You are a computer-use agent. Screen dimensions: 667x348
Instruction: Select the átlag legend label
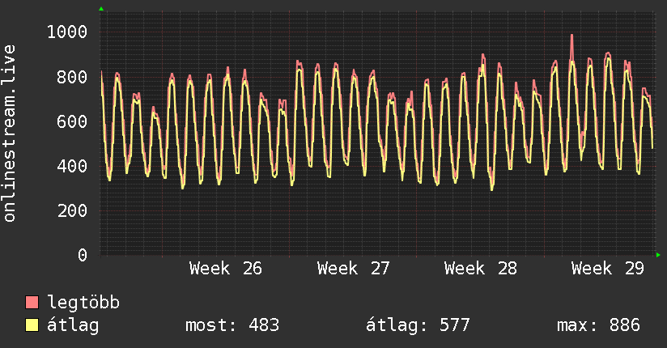[x=73, y=325]
